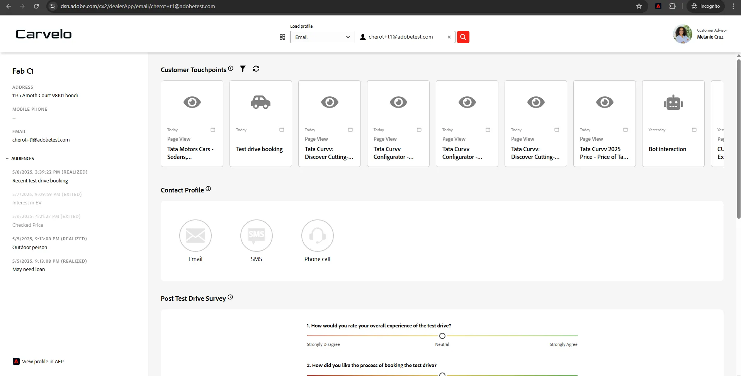The width and height of the screenshot is (741, 376).
Task: Select the Email contact channel icon
Action: 195,236
